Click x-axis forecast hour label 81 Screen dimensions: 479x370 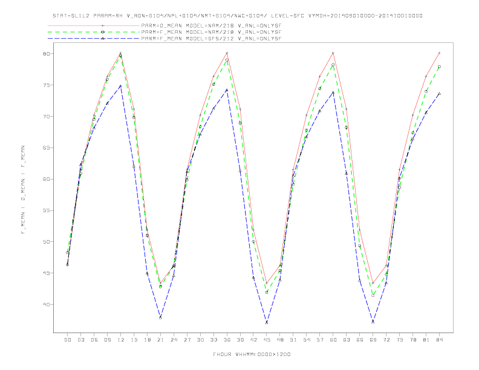(426, 340)
